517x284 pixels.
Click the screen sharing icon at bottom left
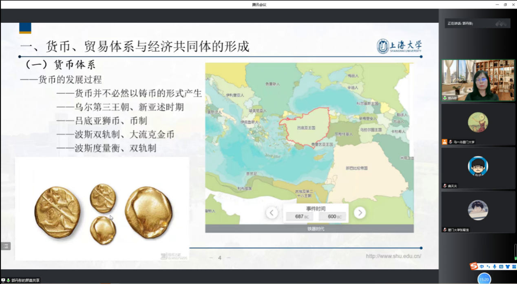coord(3,280)
